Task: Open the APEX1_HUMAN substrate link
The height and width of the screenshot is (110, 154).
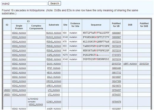Action: pos(54,86)
